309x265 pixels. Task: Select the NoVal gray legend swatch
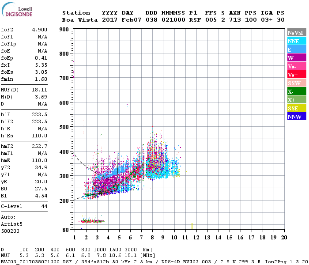297,33
